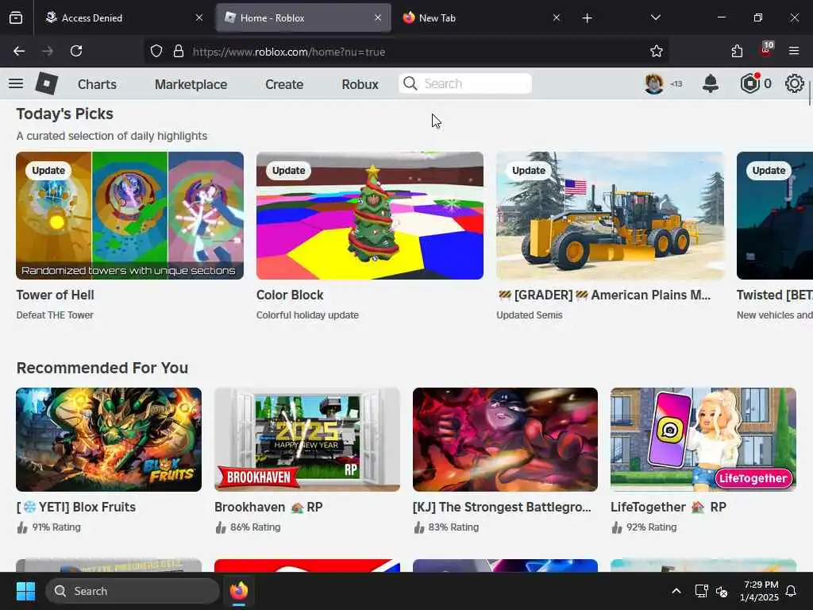Click the [YETI] Blox Fruits title

[75, 507]
